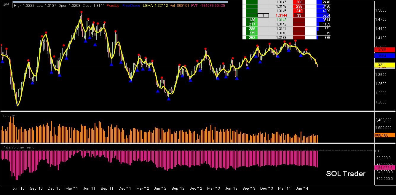The height and width of the screenshot is (195, 396).
Task: Click the volume profile value 666
Action: click(327, 37)
